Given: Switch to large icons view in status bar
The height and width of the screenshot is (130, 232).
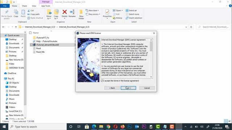Looking at the screenshot, I should tap(229, 121).
